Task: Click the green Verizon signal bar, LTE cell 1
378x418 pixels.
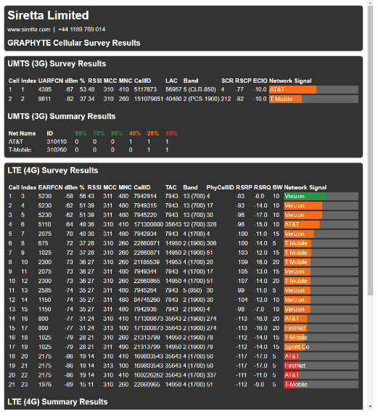Action: click(x=321, y=196)
